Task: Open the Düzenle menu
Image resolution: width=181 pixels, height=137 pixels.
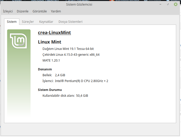Action: 23,11
